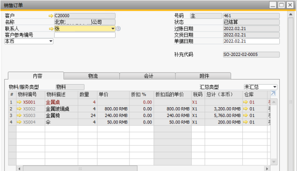Click the 总计（本币） column header
This screenshot has width=297, height=171.
tap(224, 94)
